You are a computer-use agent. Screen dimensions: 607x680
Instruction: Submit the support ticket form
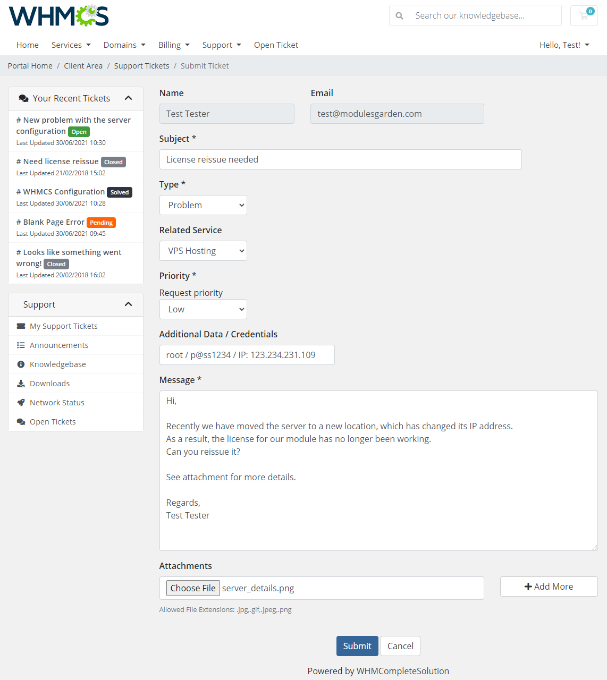point(357,645)
